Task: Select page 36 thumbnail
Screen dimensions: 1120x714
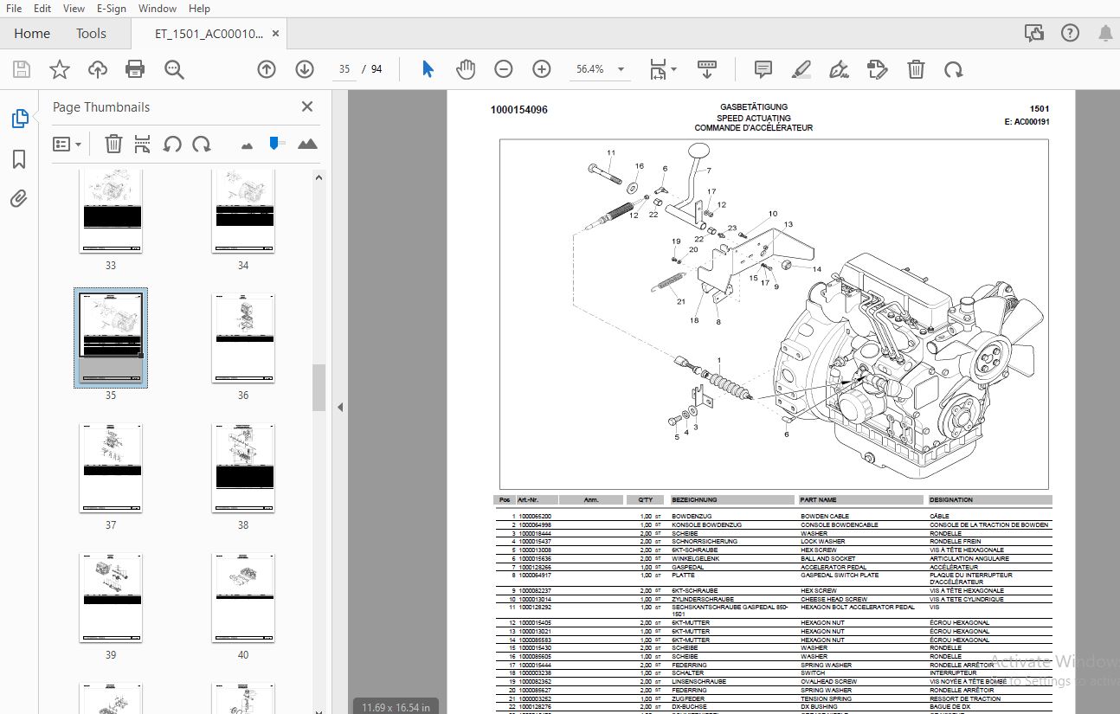Action: tap(243, 338)
